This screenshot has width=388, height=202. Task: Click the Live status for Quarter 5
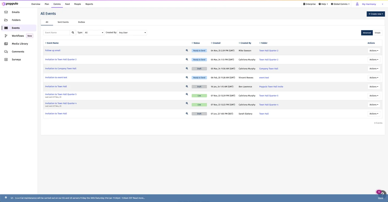[x=199, y=96]
